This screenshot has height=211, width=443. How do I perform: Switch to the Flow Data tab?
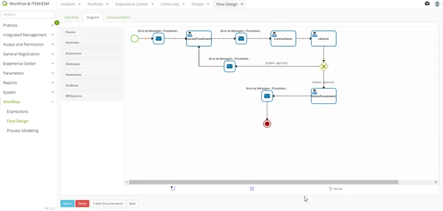71,18
